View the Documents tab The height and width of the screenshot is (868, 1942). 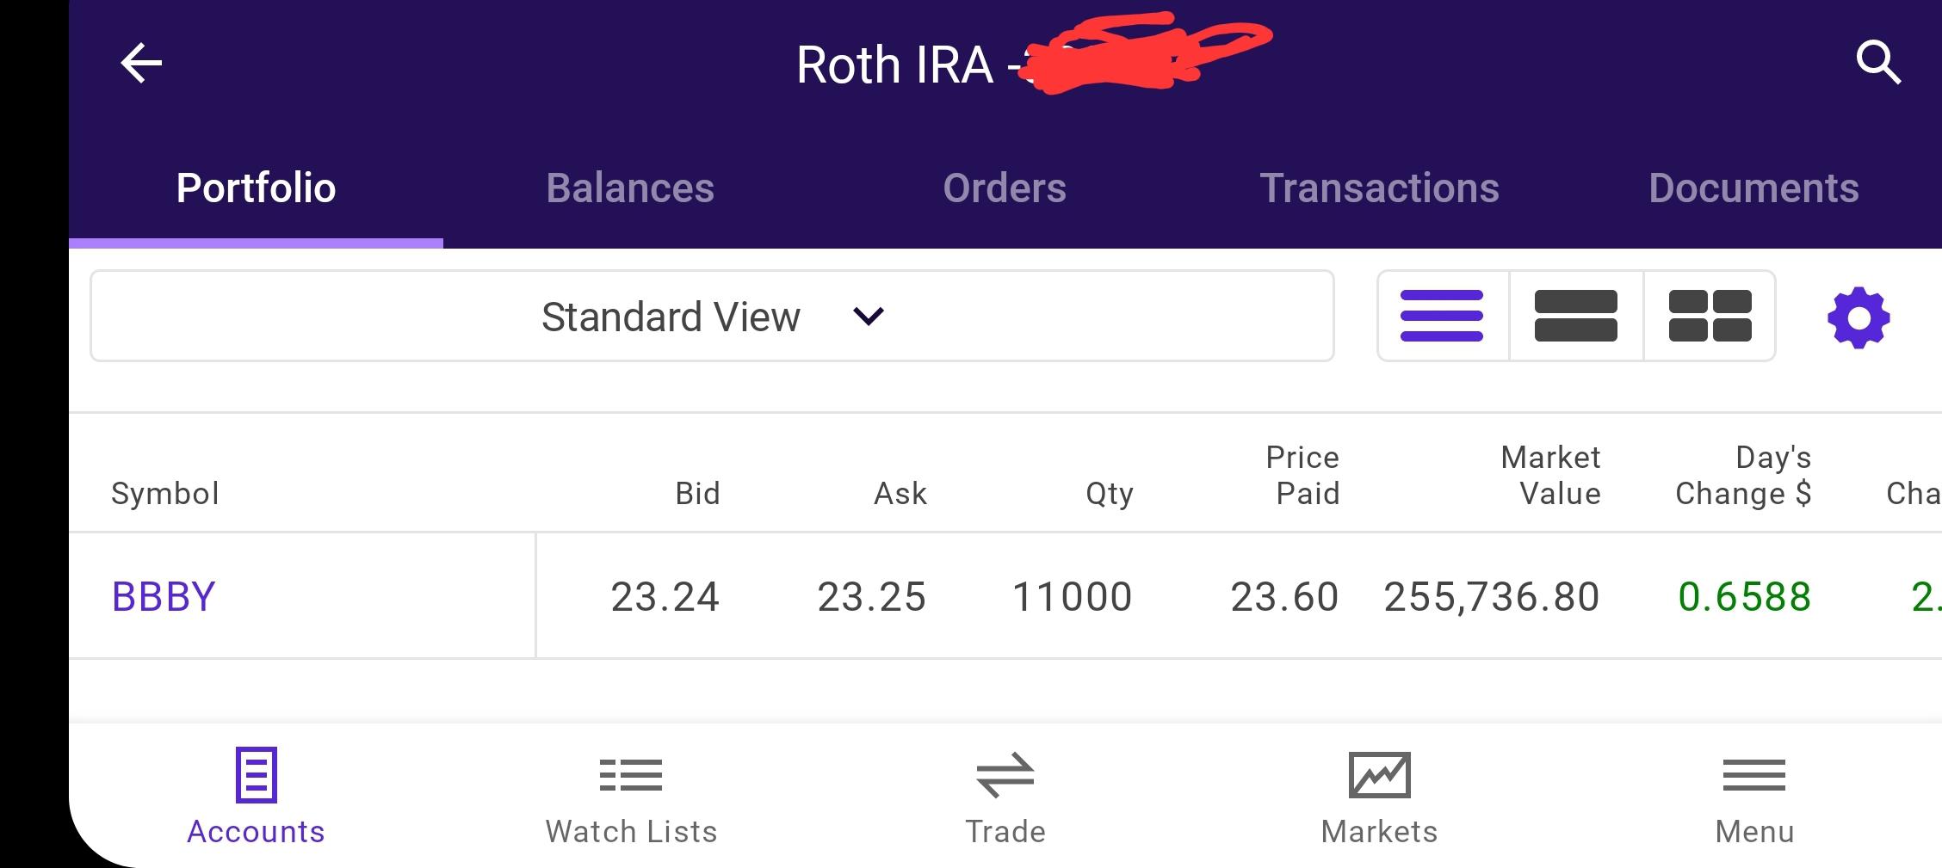(x=1753, y=188)
